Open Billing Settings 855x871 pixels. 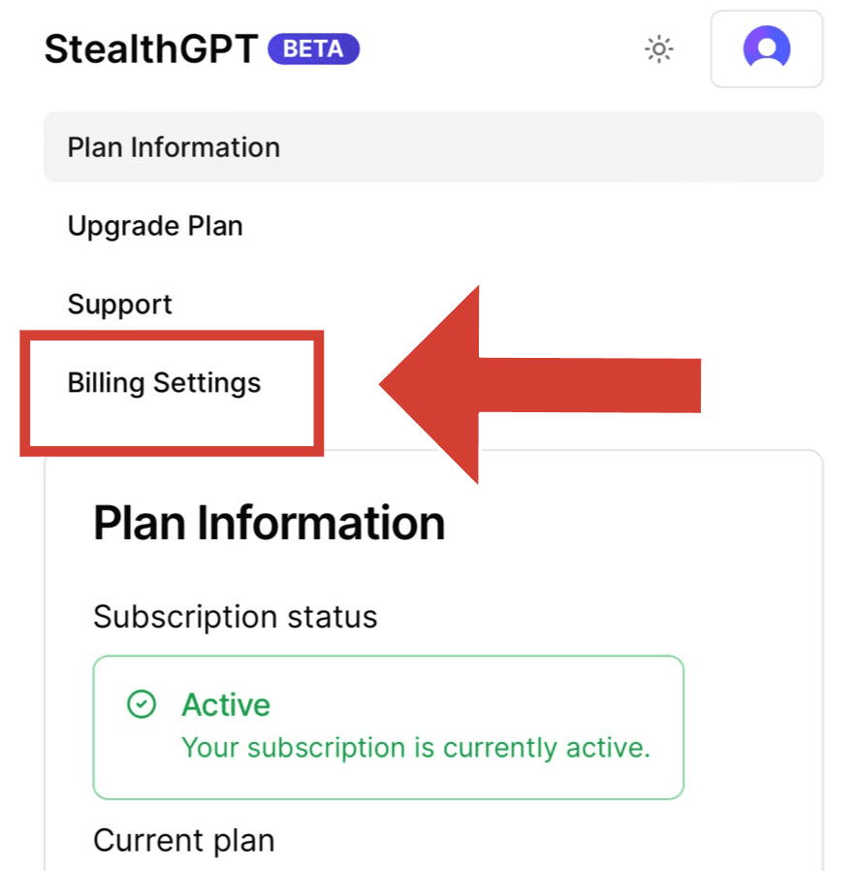tap(164, 383)
